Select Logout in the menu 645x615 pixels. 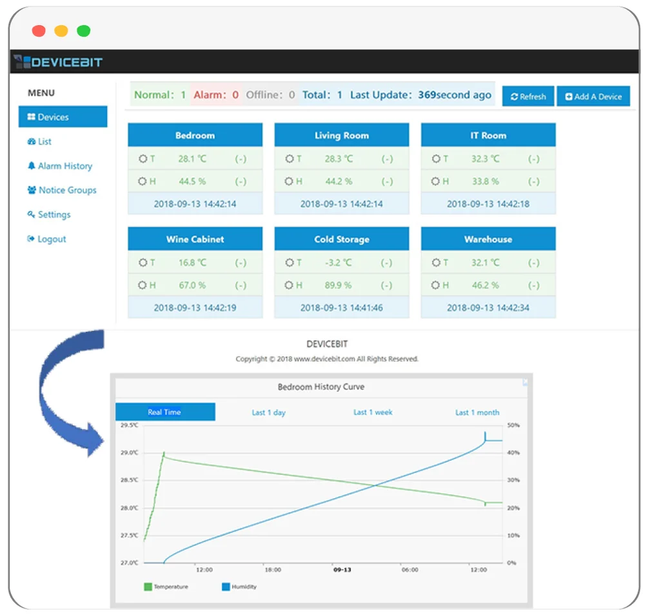pos(46,239)
